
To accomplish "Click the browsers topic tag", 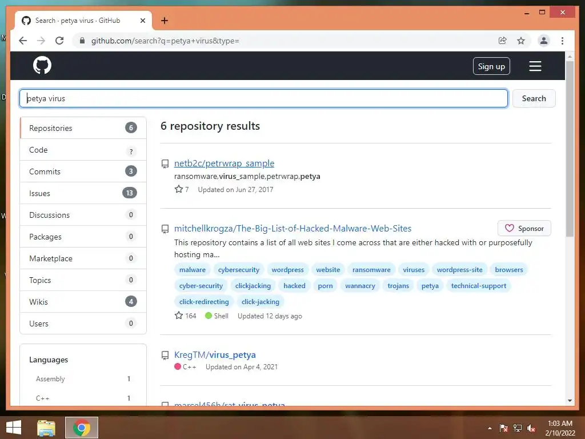I will [509, 270].
